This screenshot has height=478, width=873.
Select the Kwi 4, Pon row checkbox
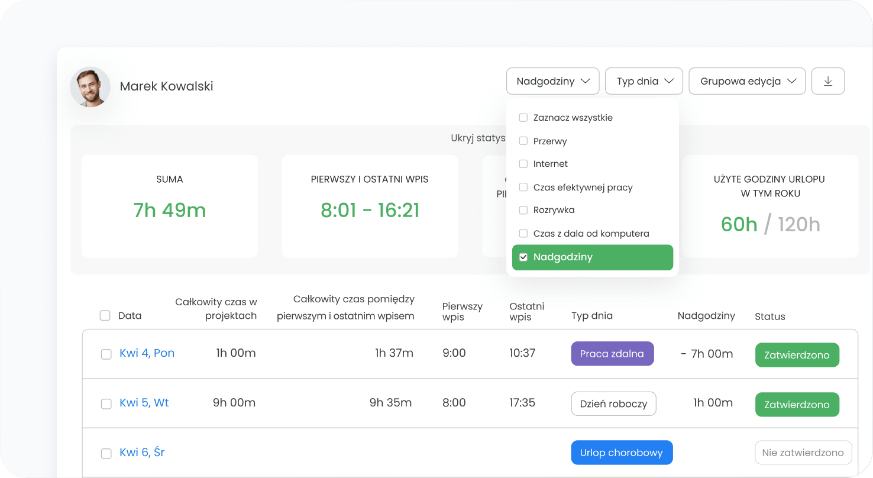[x=106, y=354]
